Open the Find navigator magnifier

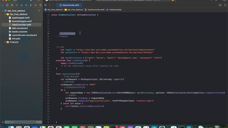[x=17, y=5]
